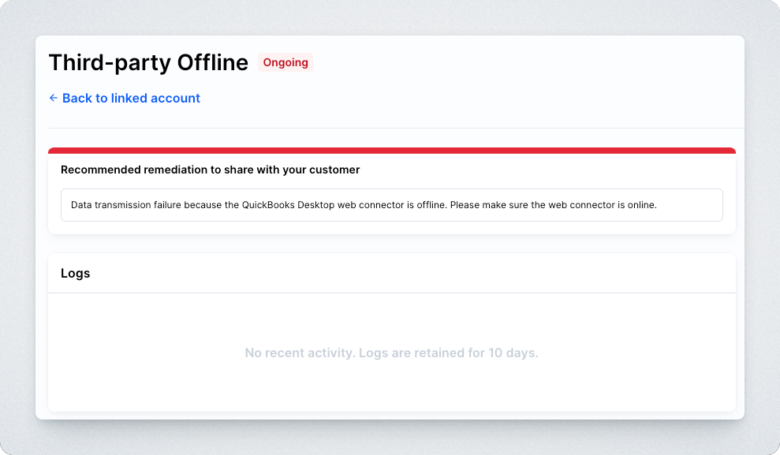The width and height of the screenshot is (780, 455).
Task: Click the word 'online' ending the message
Action: 641,205
